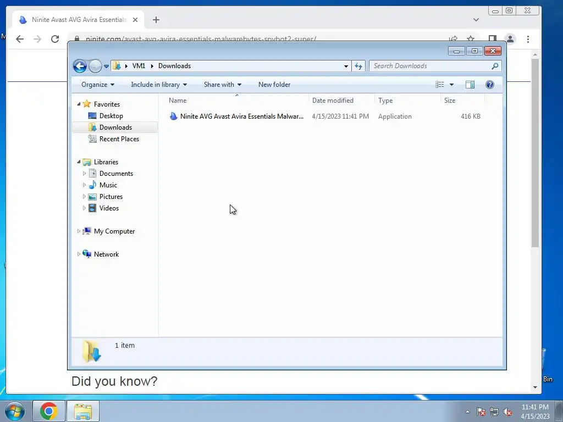563x422 pixels.
Task: Open Windows Explorer taskbar button
Action: pyautogui.click(x=83, y=411)
